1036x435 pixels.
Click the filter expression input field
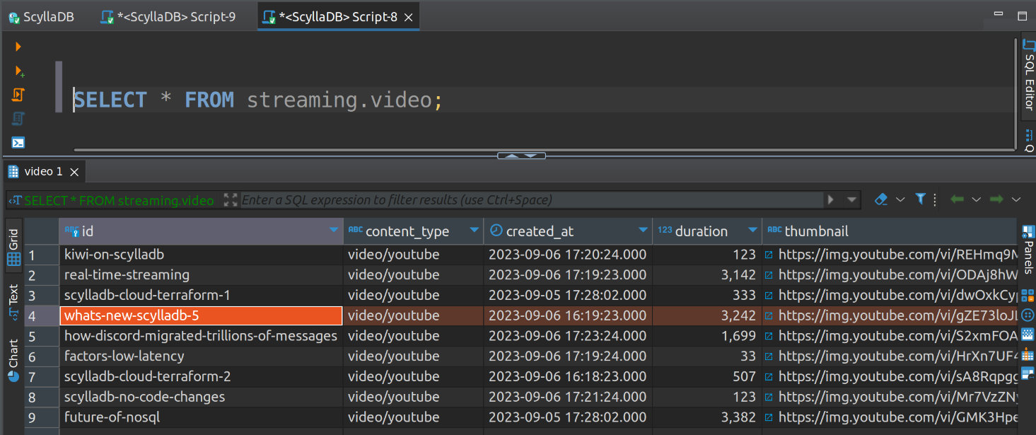point(532,200)
